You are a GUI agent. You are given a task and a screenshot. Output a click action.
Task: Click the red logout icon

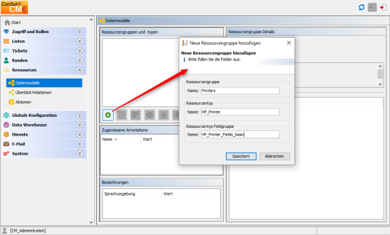coord(383,7)
